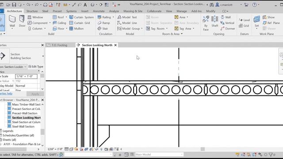Pick the Column tool
The image size is (283, 159).
point(35,28)
